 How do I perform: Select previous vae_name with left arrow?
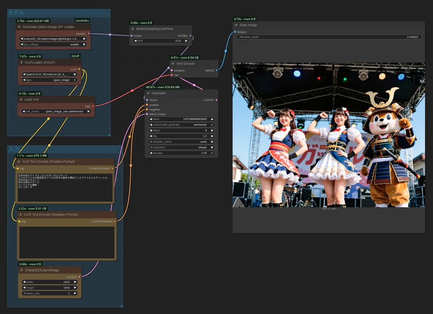pos(23,112)
